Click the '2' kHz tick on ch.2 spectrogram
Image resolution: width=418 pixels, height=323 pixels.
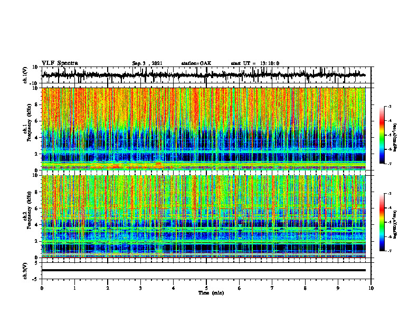click(x=36, y=241)
